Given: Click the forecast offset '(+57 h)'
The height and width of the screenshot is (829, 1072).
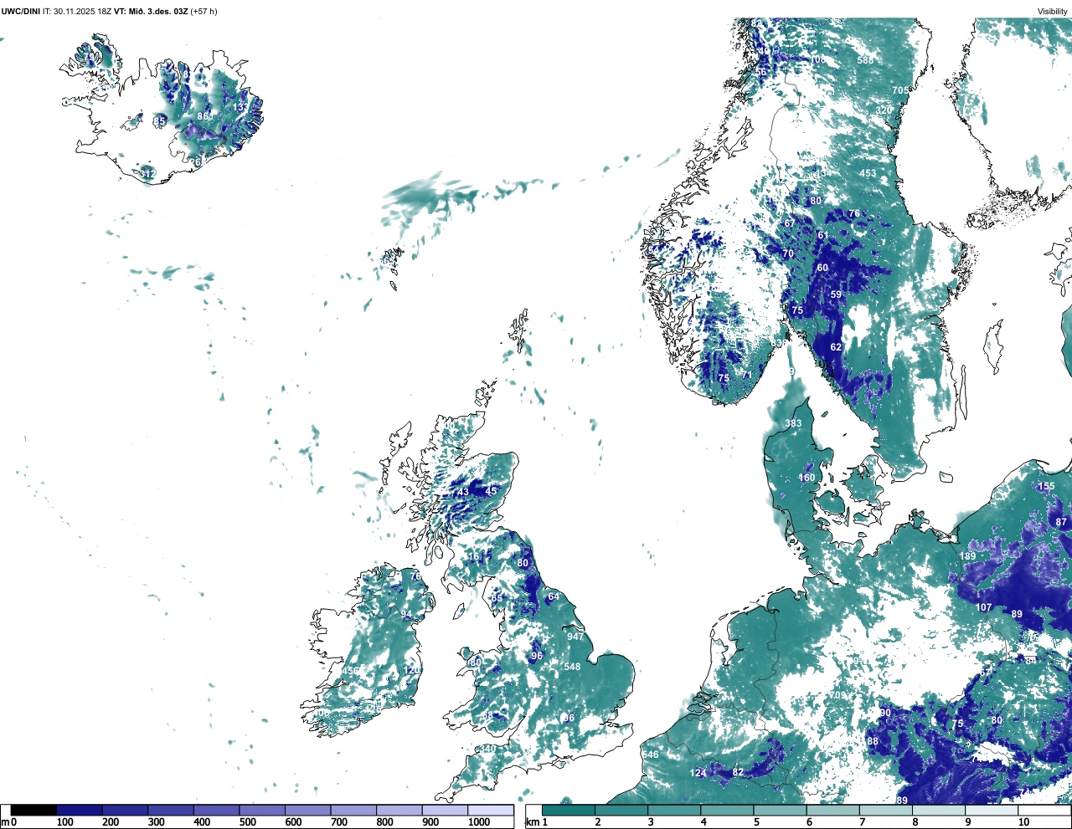Looking at the screenshot, I should pos(204,11).
